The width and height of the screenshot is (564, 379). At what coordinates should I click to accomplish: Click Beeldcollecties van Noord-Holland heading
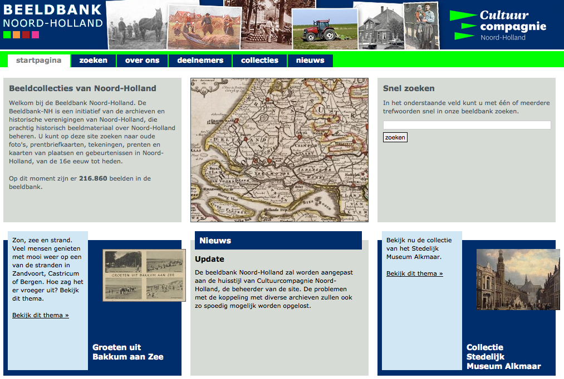pyautogui.click(x=83, y=88)
